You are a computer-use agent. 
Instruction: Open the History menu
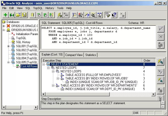pyautogui.click(x=50, y=8)
